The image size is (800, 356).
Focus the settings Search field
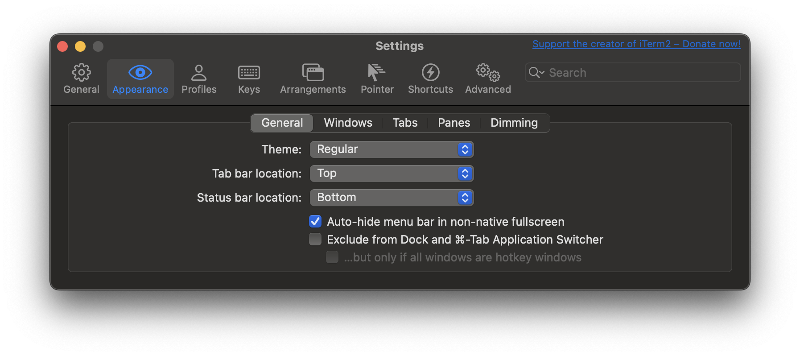[x=633, y=72]
